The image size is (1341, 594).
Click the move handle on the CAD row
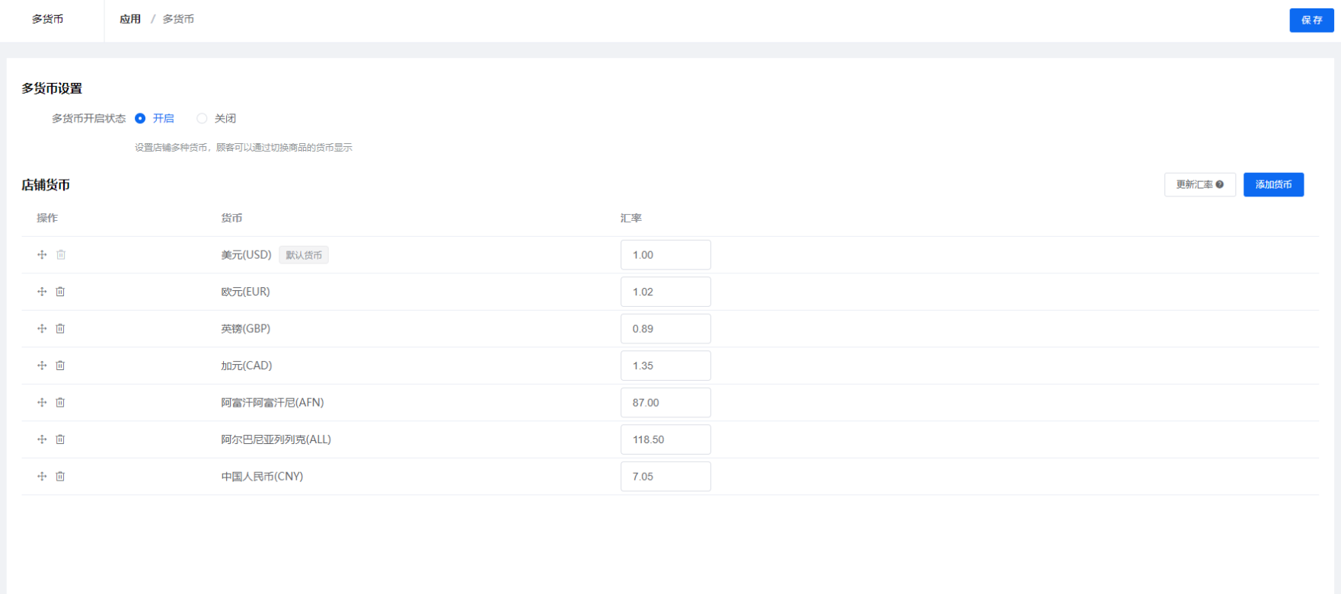point(42,366)
